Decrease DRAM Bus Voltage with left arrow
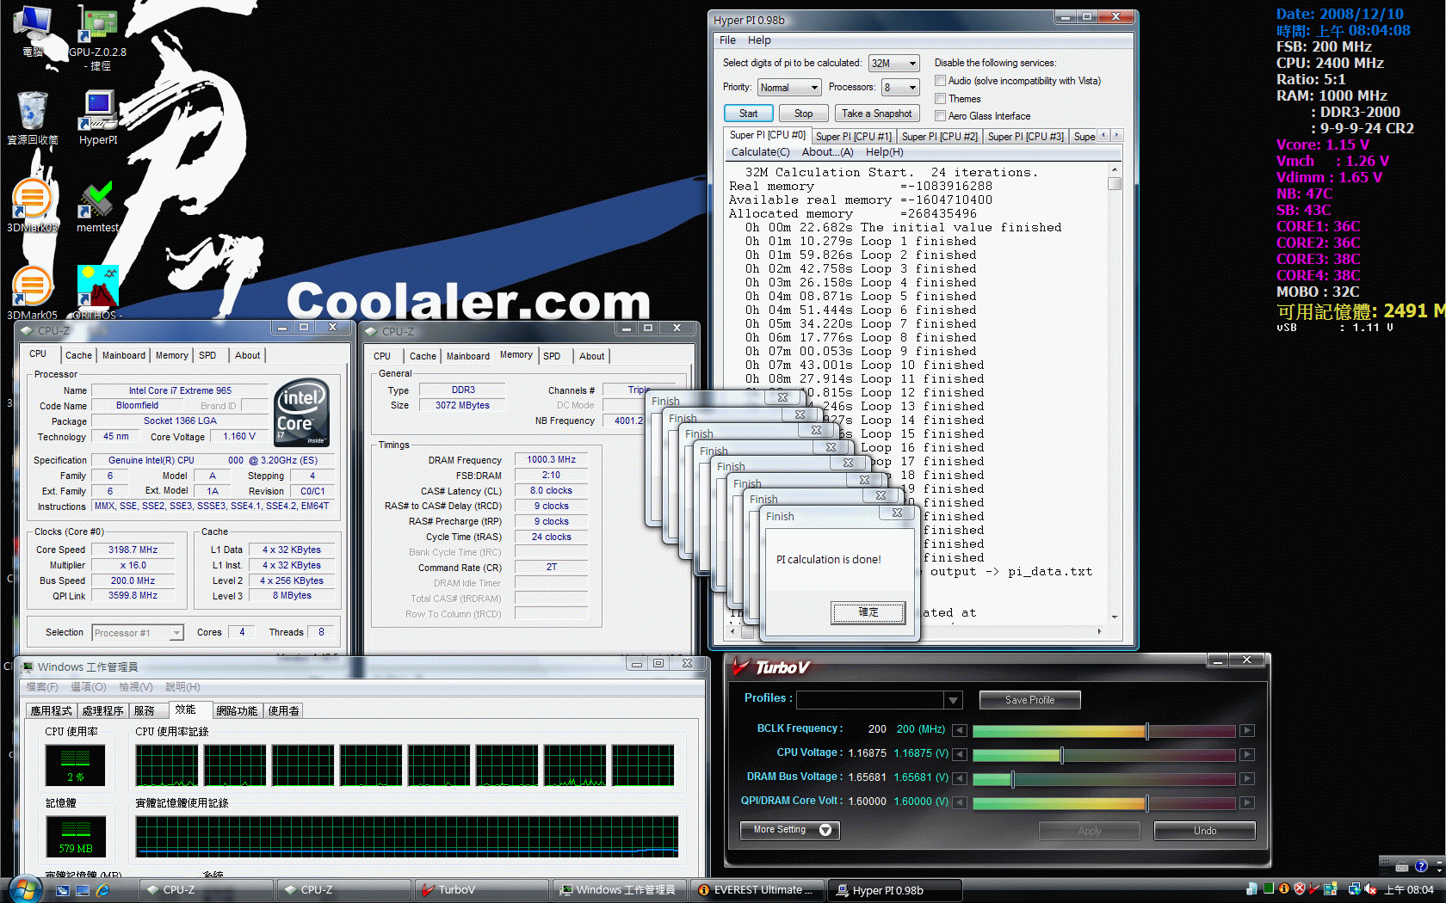This screenshot has width=1446, height=903. coord(959,778)
